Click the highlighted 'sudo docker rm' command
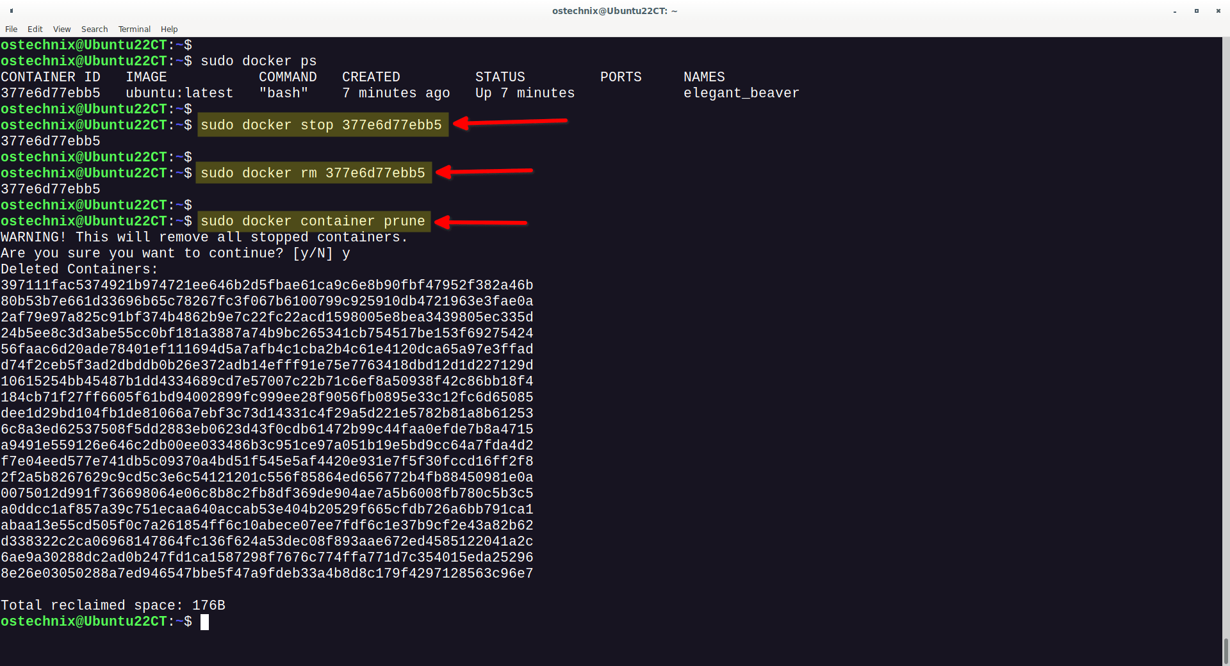Screen dimensions: 1230x666 313,173
